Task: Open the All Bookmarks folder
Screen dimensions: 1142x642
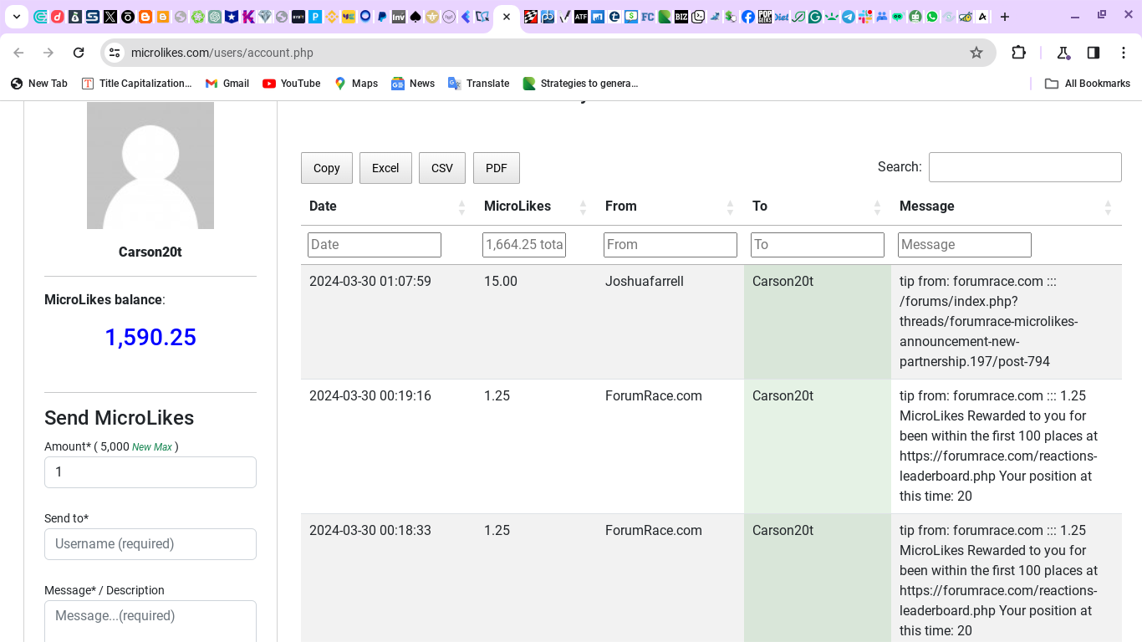Action: tap(1088, 84)
